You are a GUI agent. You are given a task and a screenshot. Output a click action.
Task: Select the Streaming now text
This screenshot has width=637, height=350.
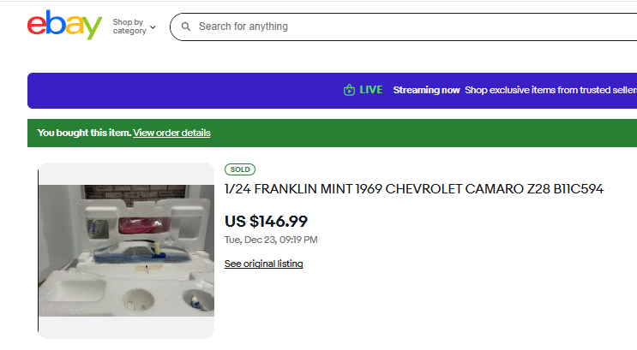pyautogui.click(x=426, y=90)
